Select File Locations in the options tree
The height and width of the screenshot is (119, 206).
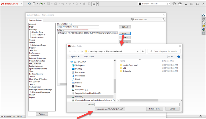[x=35, y=64]
